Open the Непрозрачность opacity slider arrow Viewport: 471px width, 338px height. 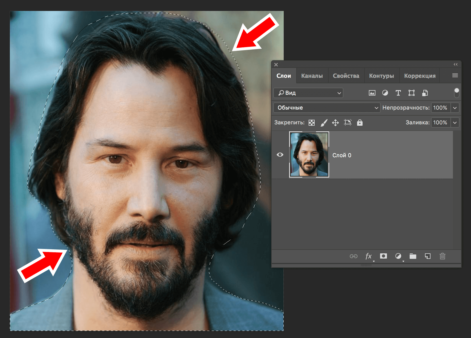(455, 108)
